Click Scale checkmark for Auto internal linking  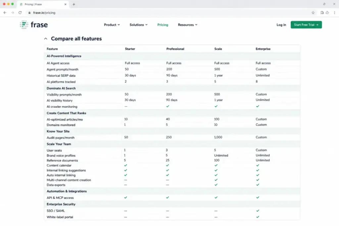coord(216,175)
